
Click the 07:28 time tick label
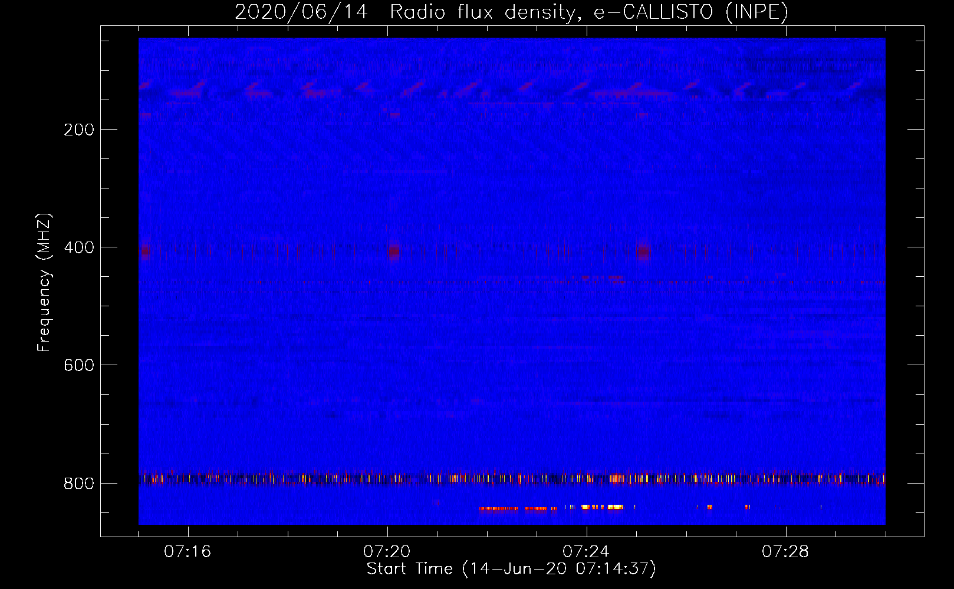coord(785,552)
